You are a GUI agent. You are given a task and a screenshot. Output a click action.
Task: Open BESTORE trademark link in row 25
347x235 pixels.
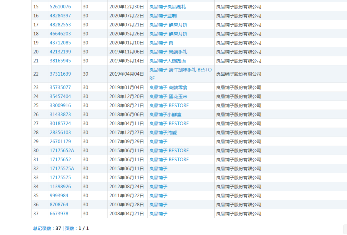(169, 105)
